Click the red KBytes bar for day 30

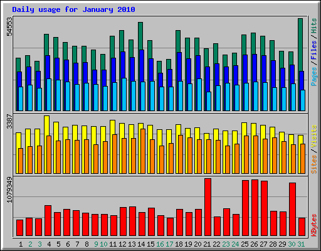point(293,210)
